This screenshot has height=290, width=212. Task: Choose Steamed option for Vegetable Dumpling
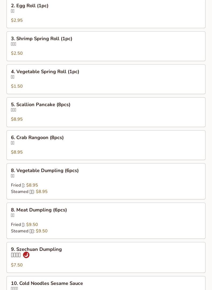click(x=29, y=192)
